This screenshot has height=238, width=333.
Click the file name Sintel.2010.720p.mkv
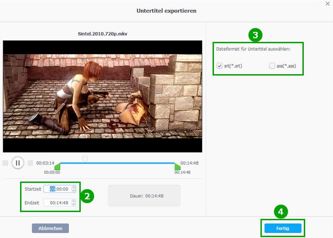click(103, 34)
